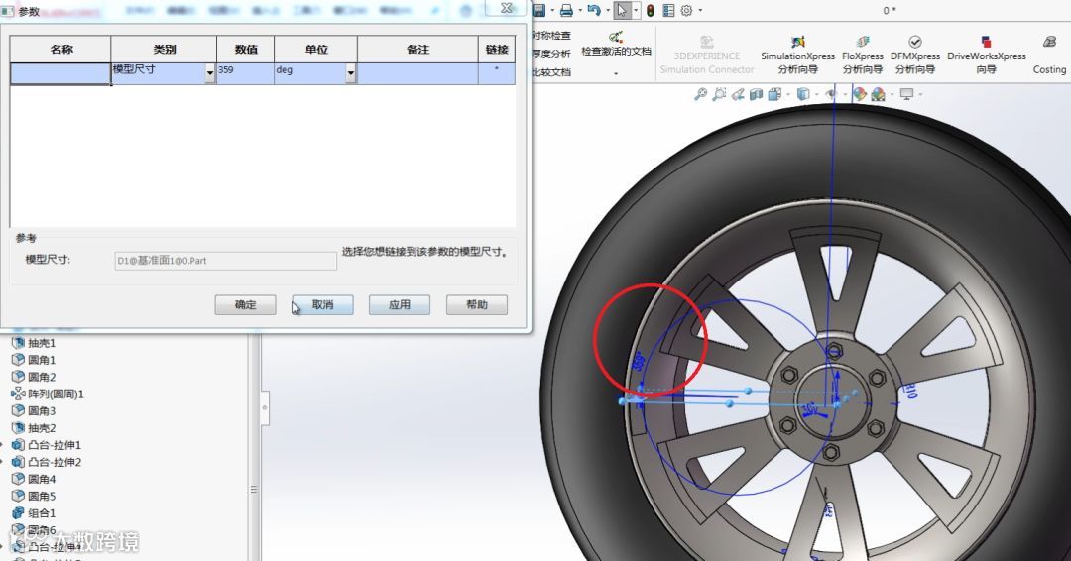This screenshot has height=561, width=1071.
Task: Click the 名称 input cell
Action: [x=60, y=73]
